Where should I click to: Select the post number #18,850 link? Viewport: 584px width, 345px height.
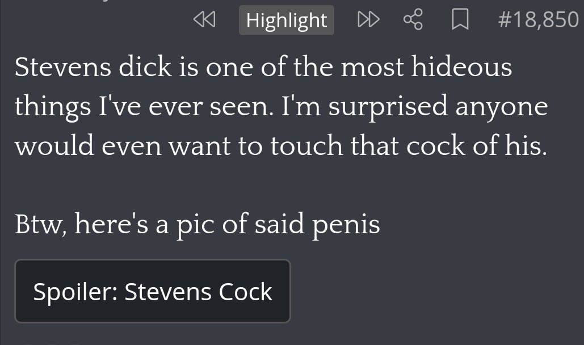(x=538, y=20)
